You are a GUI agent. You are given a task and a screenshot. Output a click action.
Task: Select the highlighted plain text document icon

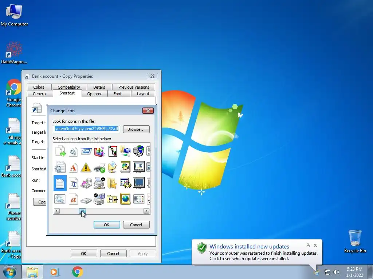60,183
